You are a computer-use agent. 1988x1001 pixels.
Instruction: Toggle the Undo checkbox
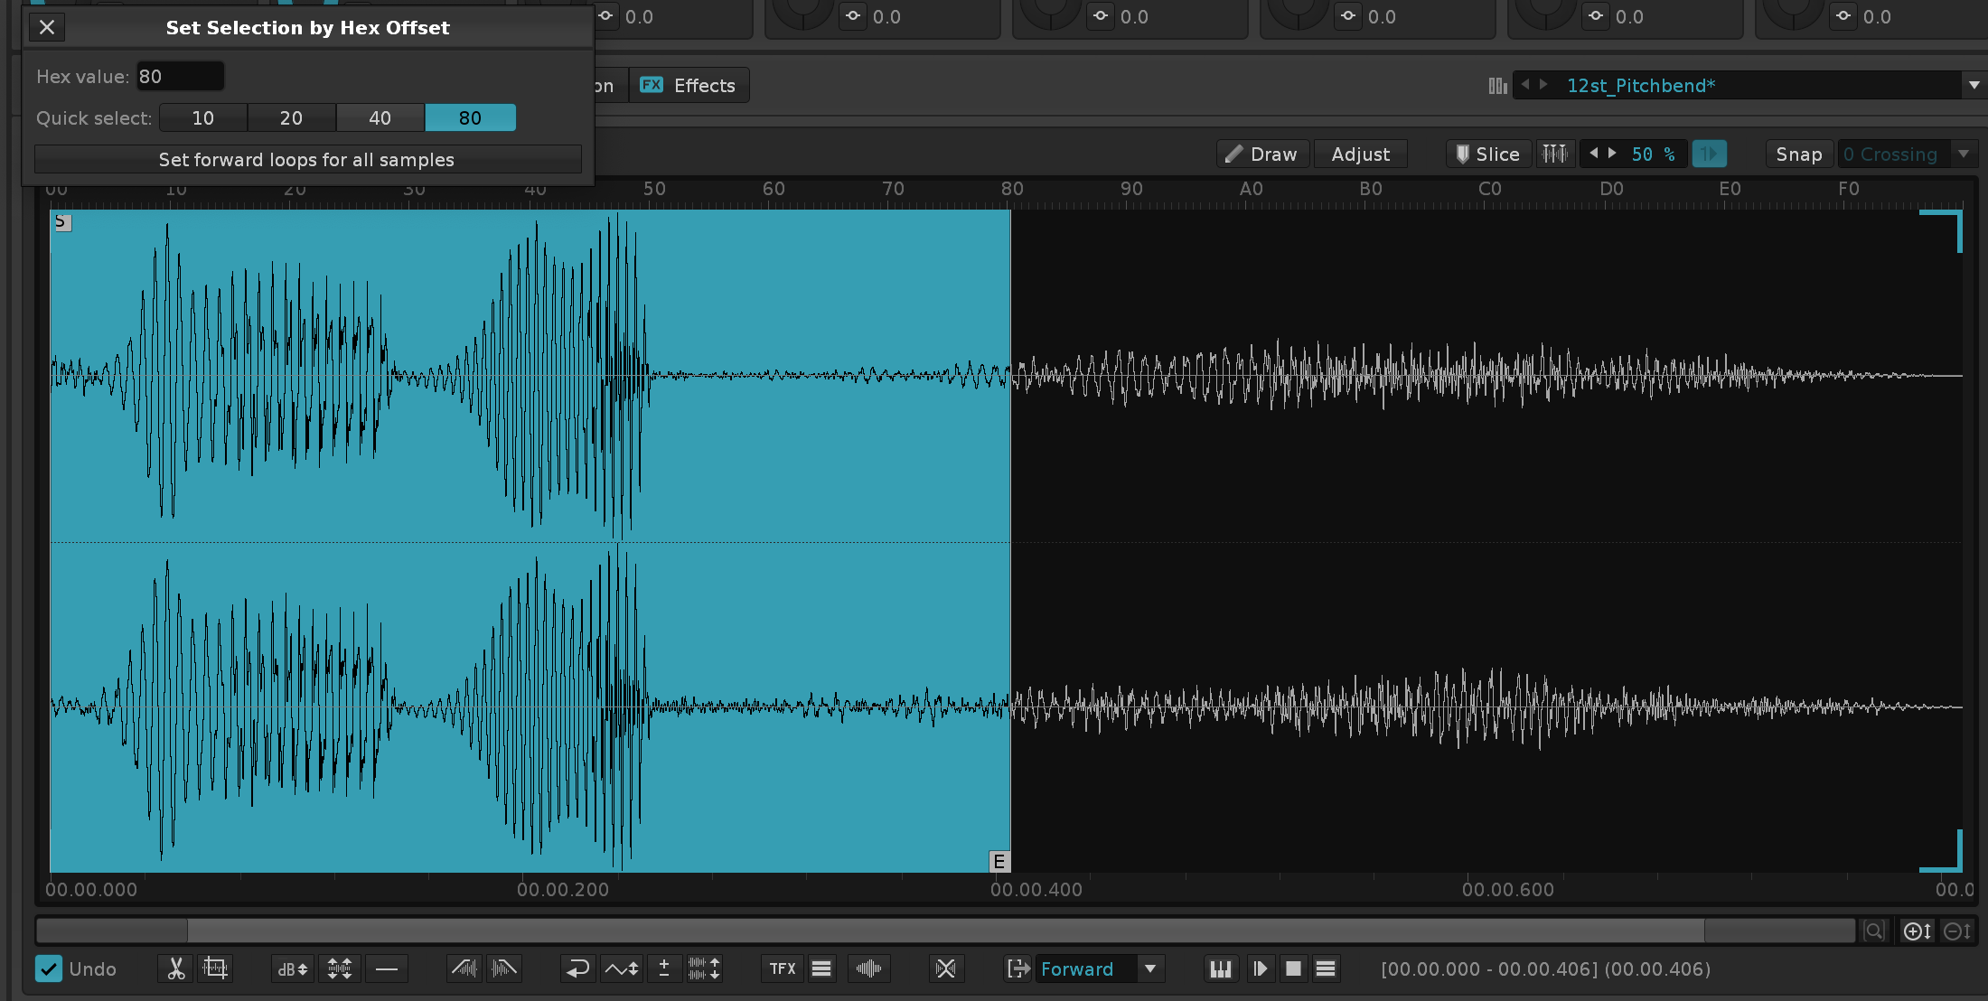[x=49, y=968]
